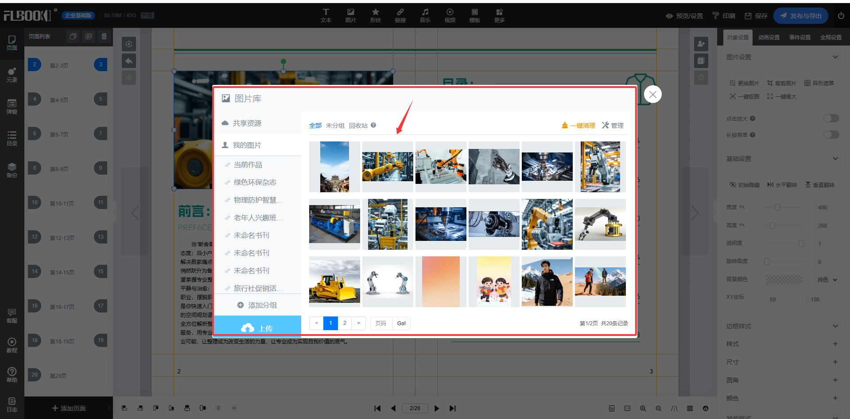
Task: Open the 背景颜色 纯色 dropdown
Action: pos(827,280)
